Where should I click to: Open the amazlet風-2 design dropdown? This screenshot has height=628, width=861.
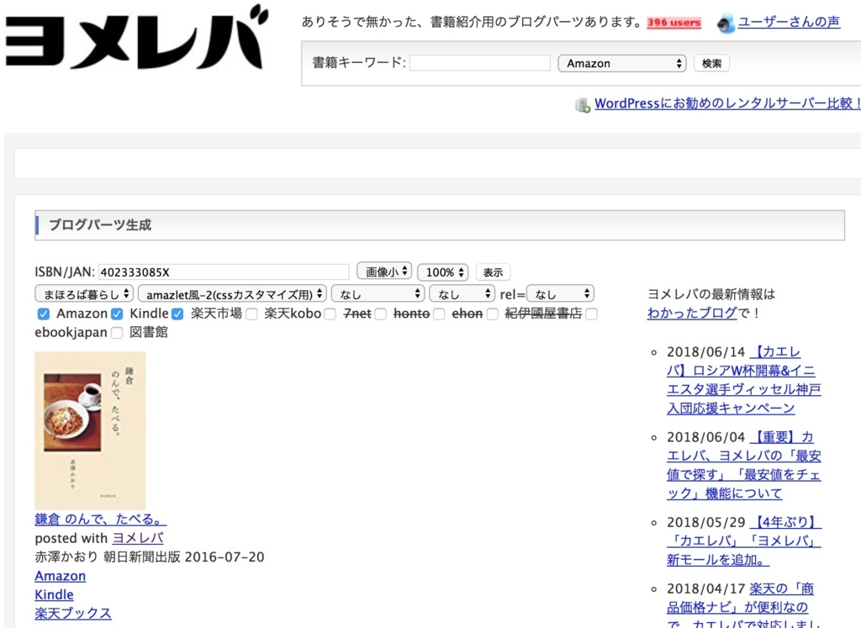tap(232, 294)
